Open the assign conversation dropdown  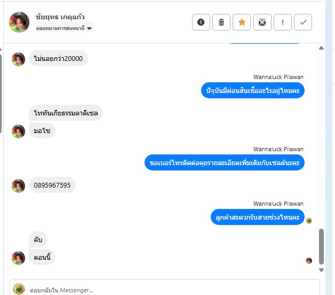tap(65, 28)
